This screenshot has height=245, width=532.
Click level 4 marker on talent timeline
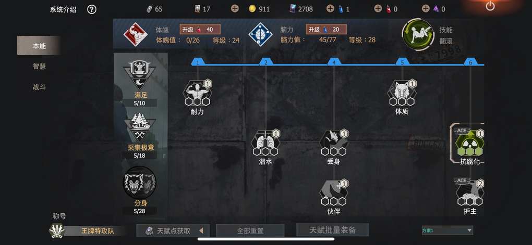coord(334,62)
